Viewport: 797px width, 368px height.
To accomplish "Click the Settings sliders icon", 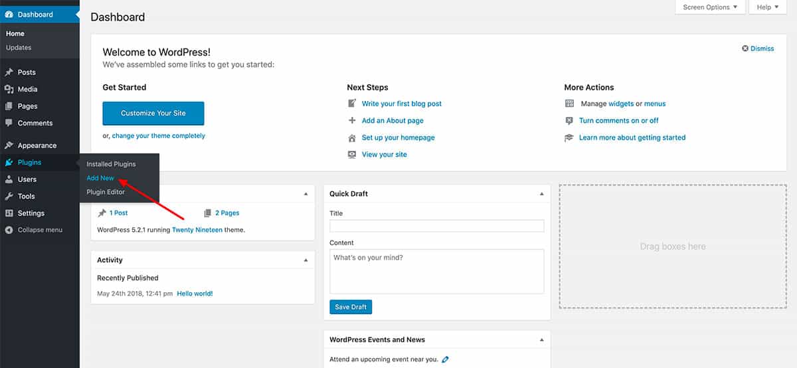I will click(9, 213).
